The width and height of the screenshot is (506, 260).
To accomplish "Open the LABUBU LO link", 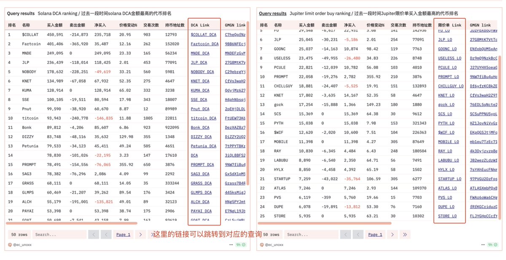I will pyautogui.click(x=448, y=160).
